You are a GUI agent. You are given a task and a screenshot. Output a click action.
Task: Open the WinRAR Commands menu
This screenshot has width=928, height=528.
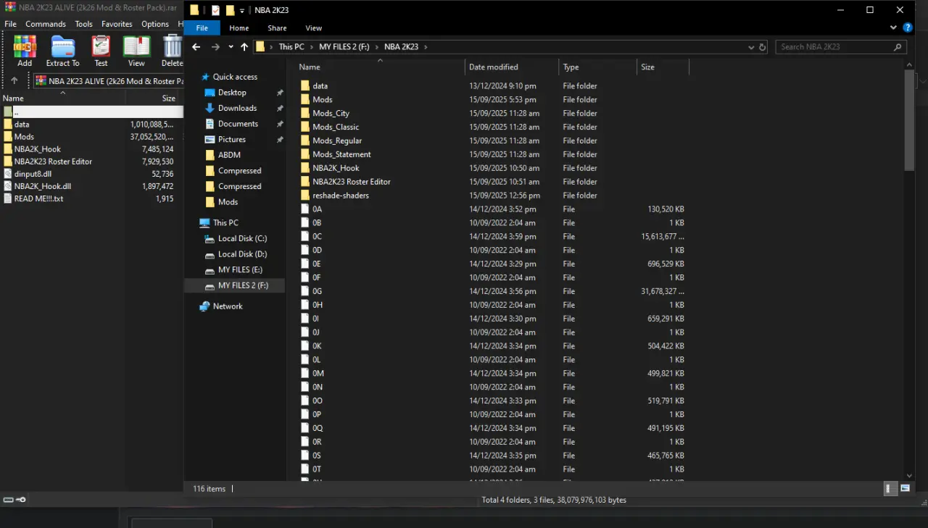pos(46,24)
